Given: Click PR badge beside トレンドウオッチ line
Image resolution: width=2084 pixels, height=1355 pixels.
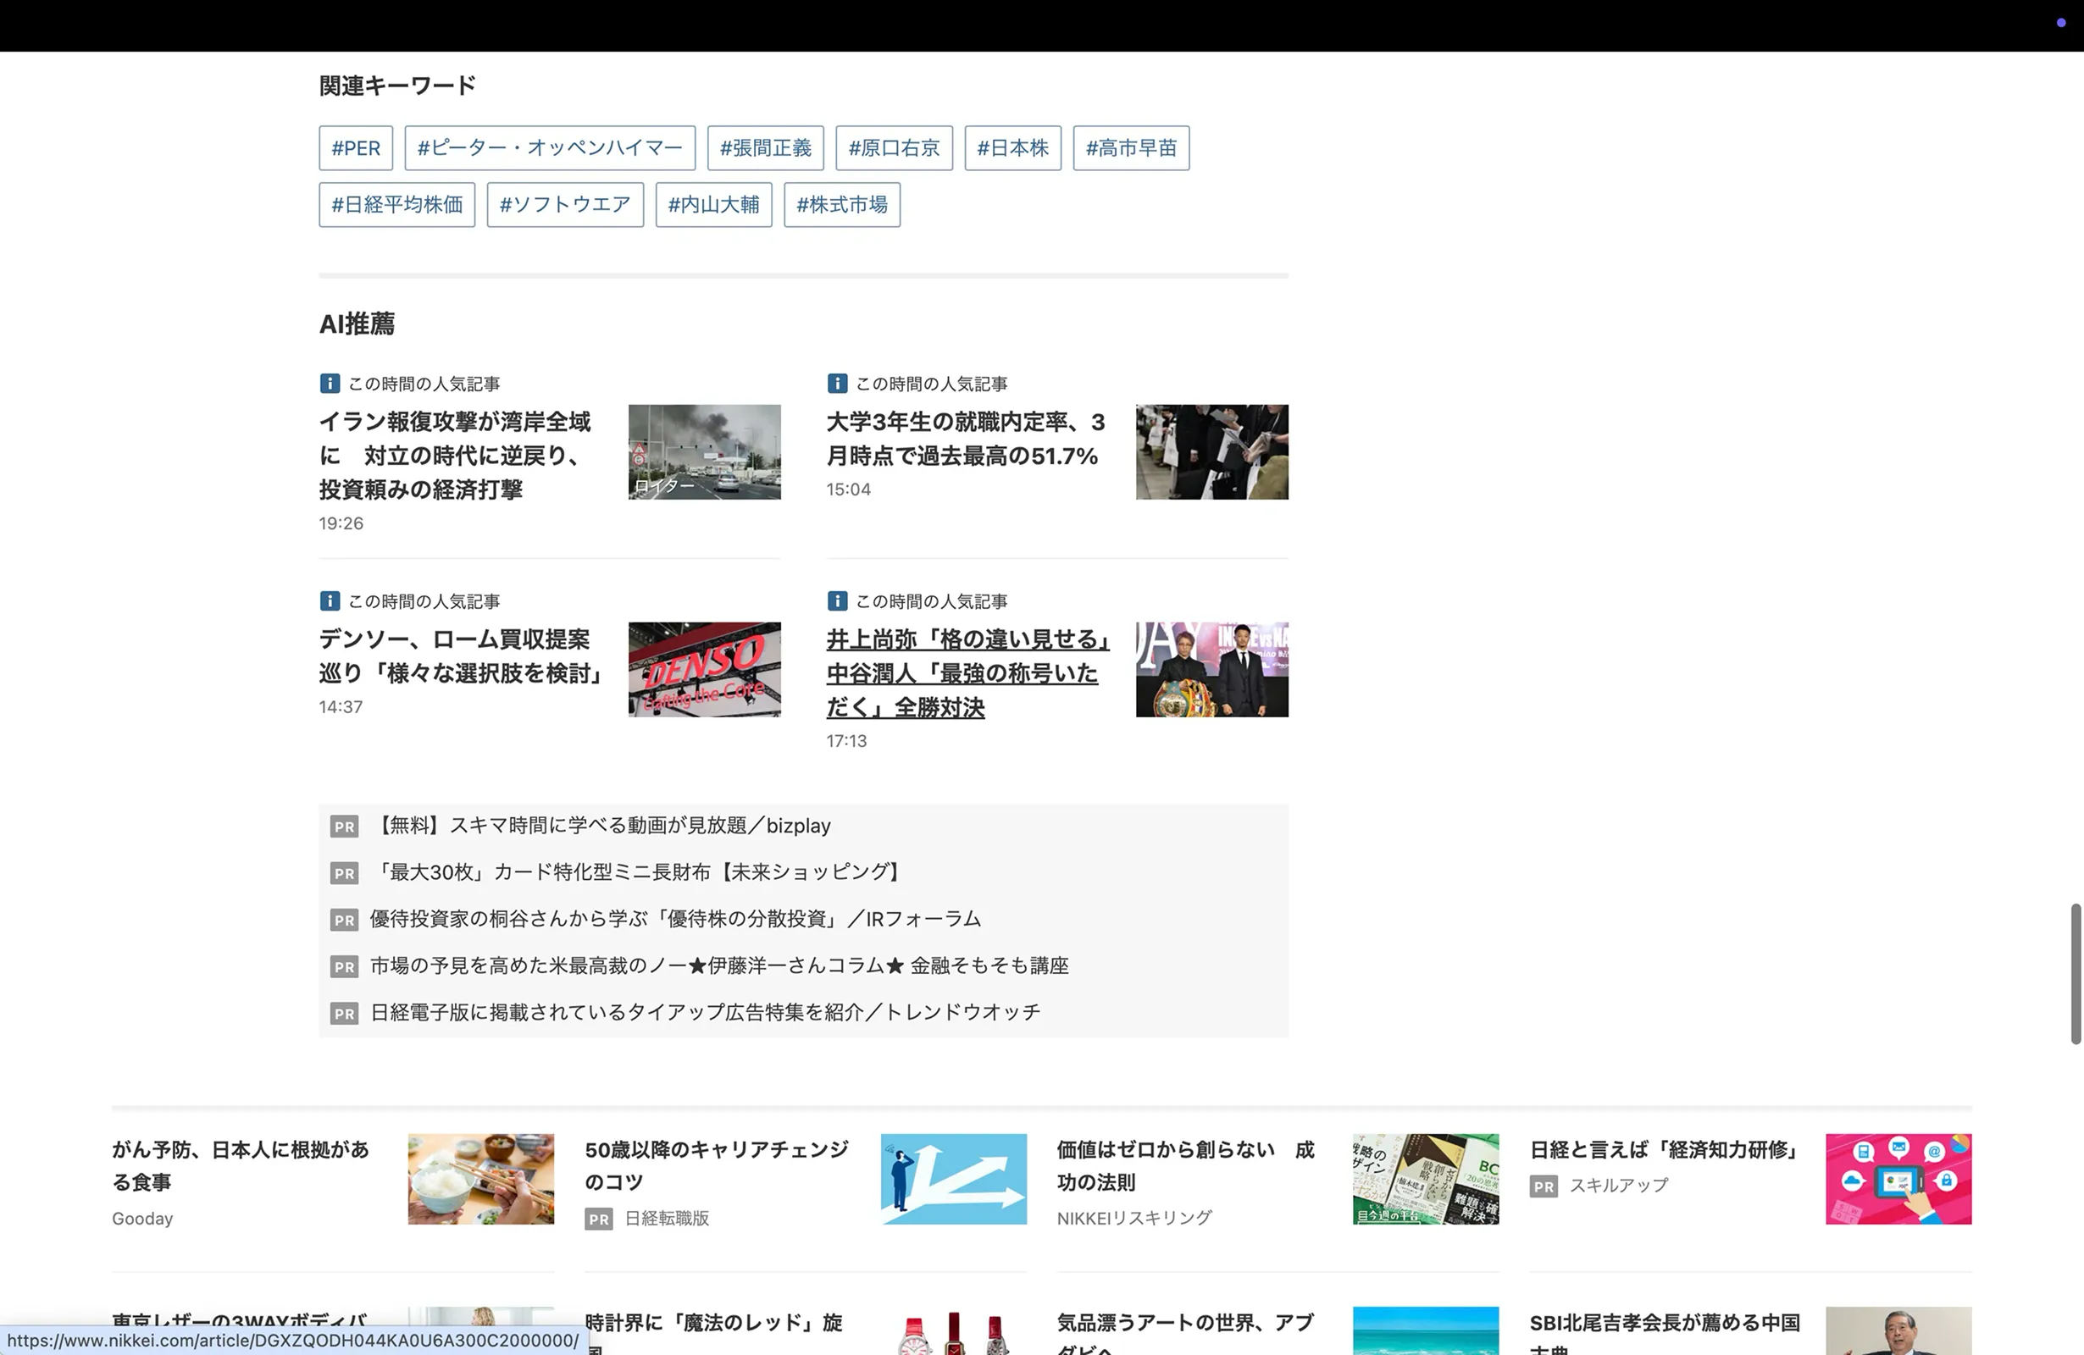Looking at the screenshot, I should 344,1014.
